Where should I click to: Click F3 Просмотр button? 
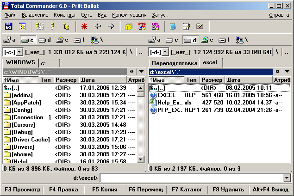coord(23,190)
